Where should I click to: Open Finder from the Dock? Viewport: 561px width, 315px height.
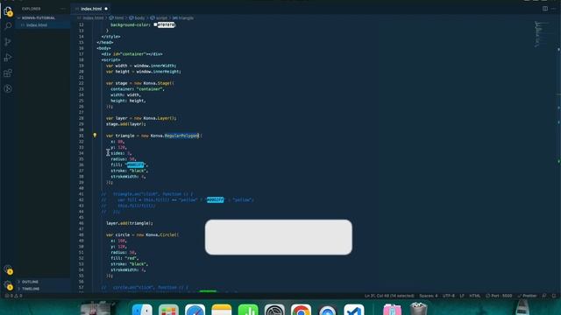tap(142, 309)
